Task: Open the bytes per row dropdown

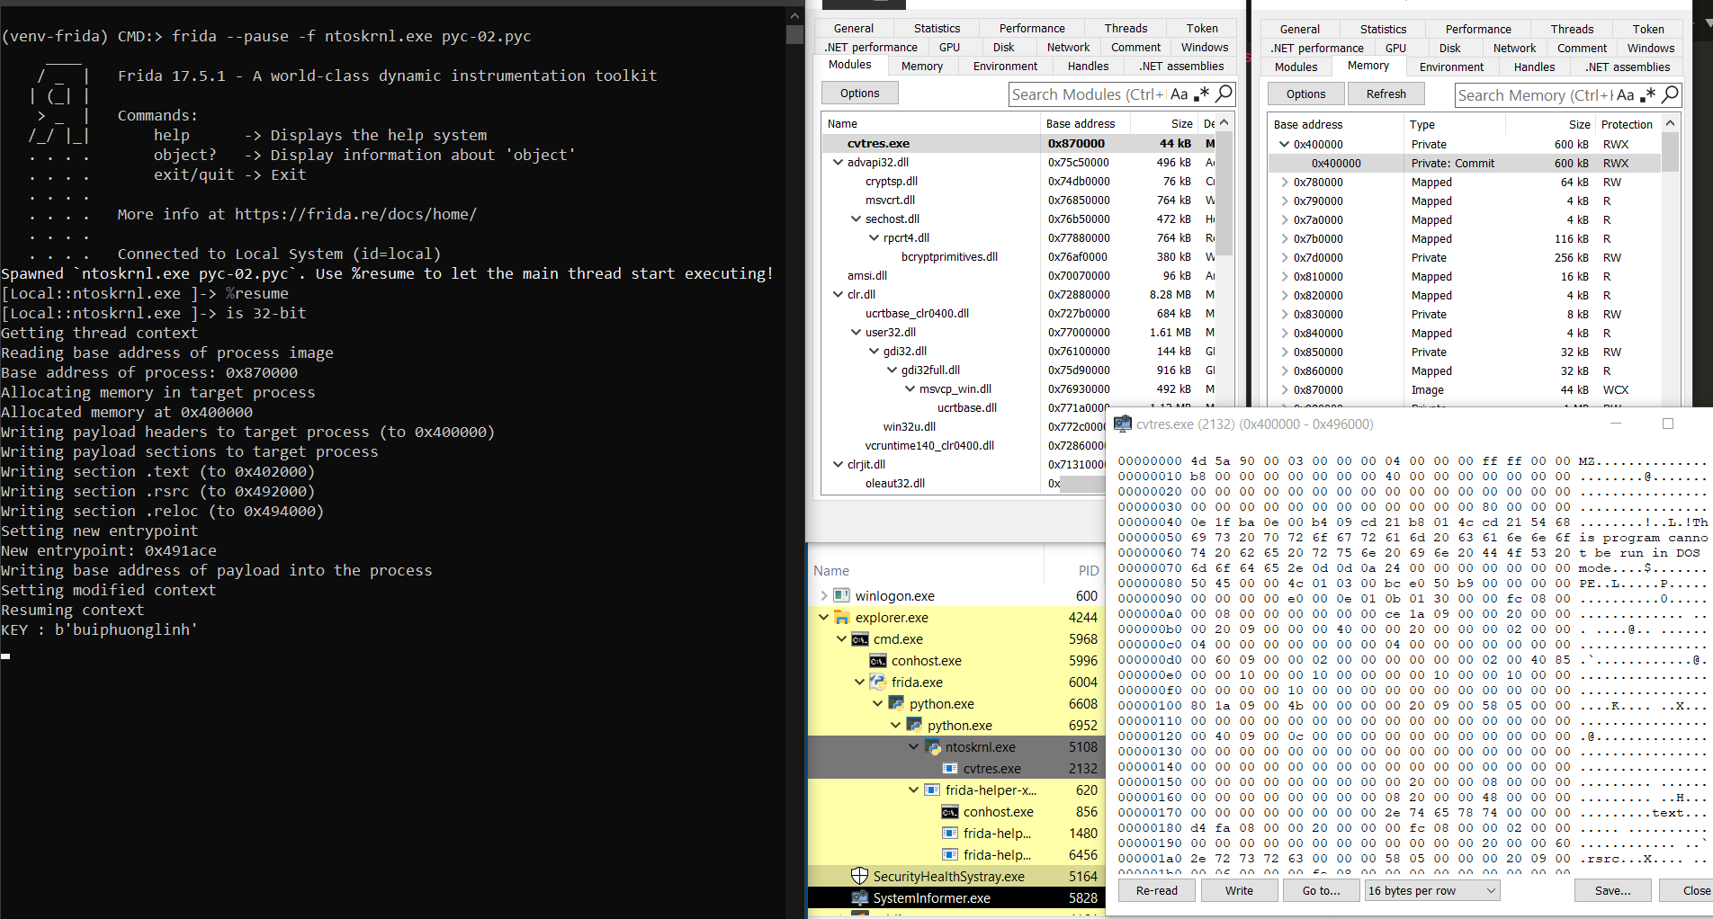Action: 1431,890
